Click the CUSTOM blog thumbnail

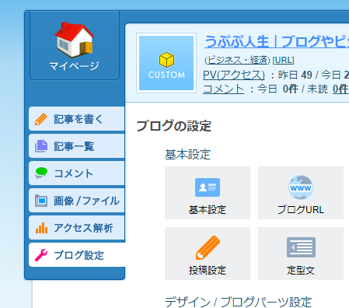point(166,63)
